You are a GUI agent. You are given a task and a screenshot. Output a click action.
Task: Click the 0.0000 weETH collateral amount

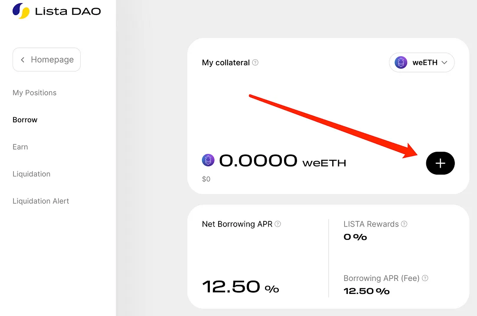[x=282, y=161]
